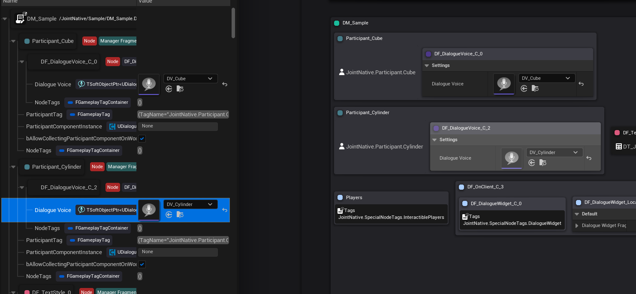Toggle bAllowCollecting checkbox under Participant_Cylinder
This screenshot has height=294, width=636.
click(142, 264)
